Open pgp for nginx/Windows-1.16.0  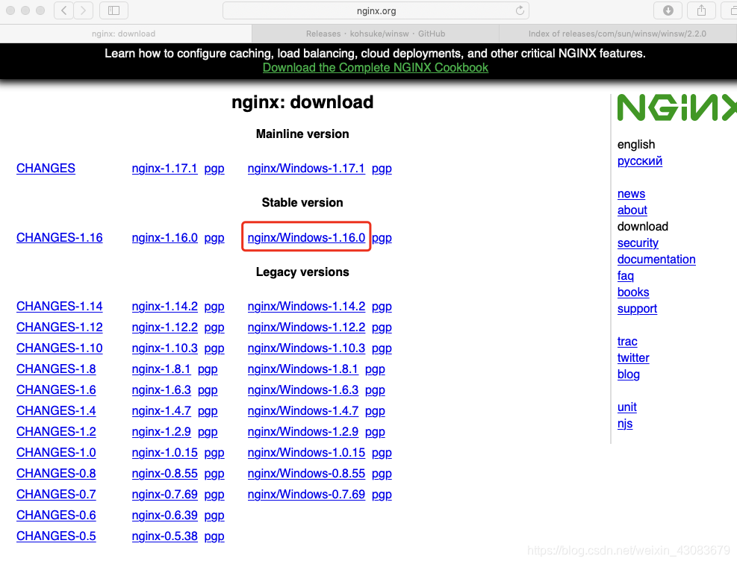click(382, 238)
